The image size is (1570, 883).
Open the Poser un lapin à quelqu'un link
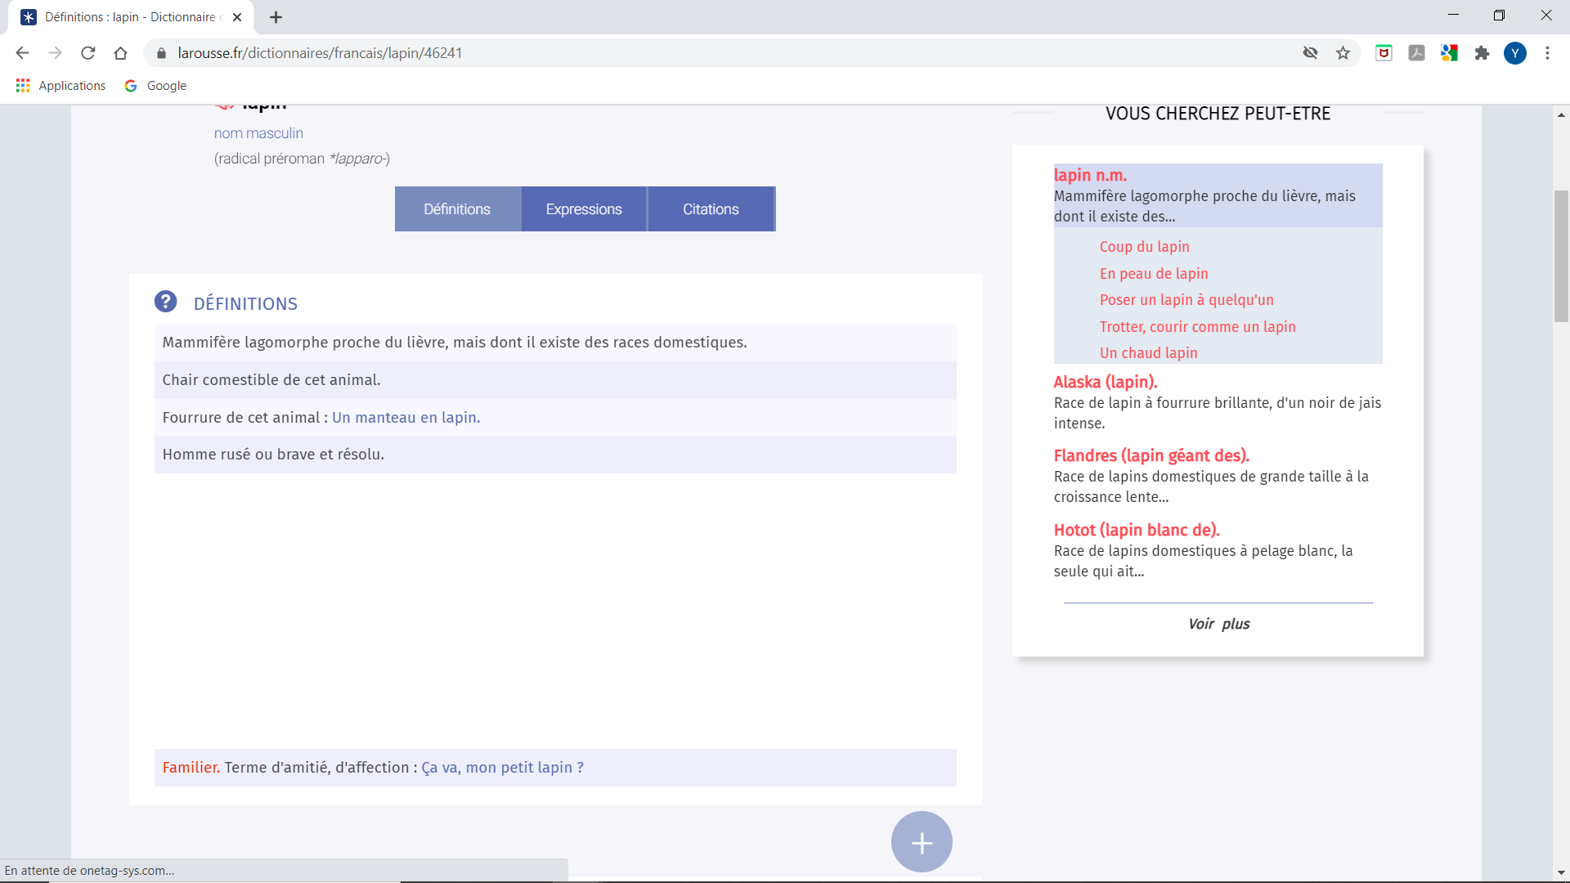pyautogui.click(x=1186, y=300)
